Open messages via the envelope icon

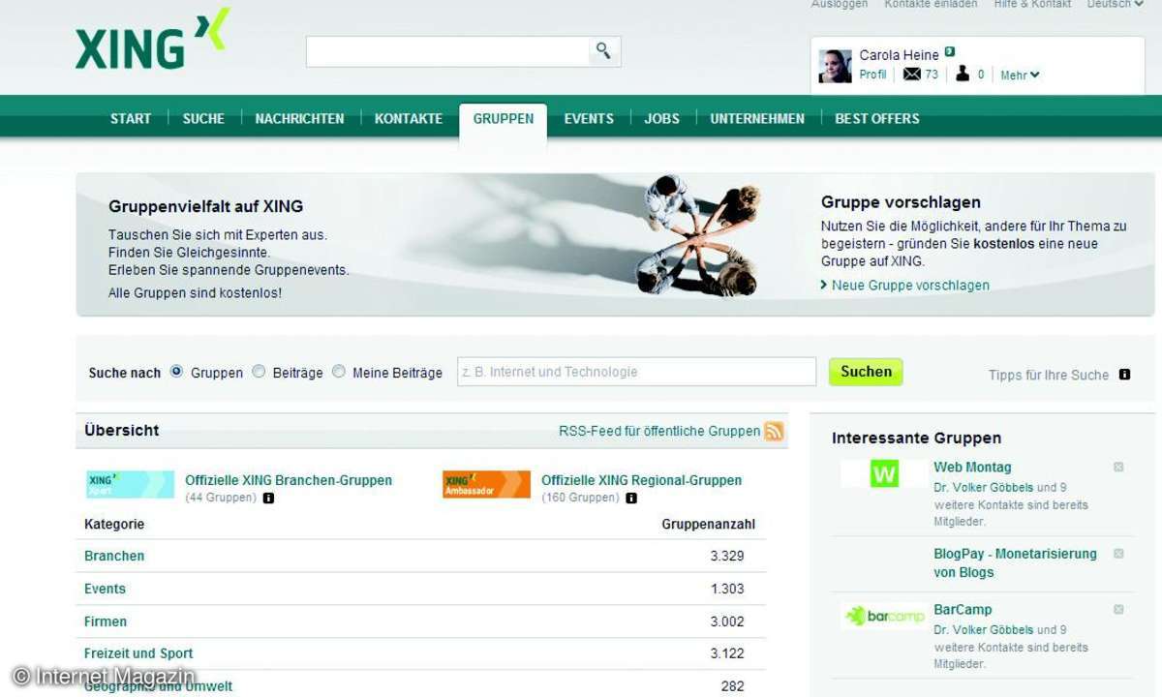(911, 75)
